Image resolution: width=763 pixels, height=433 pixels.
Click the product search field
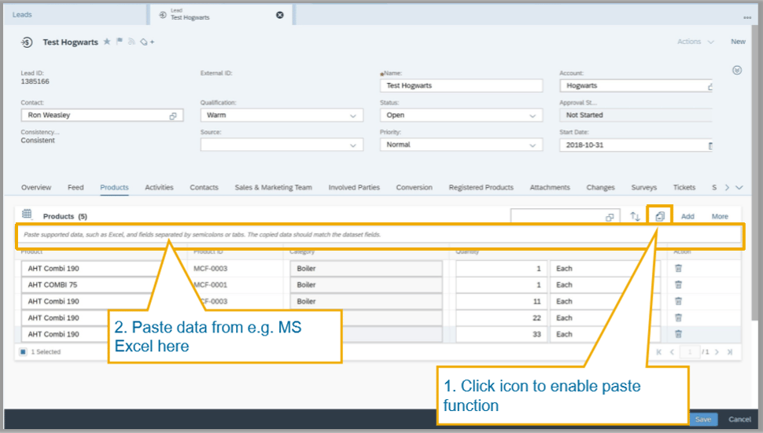pos(566,216)
